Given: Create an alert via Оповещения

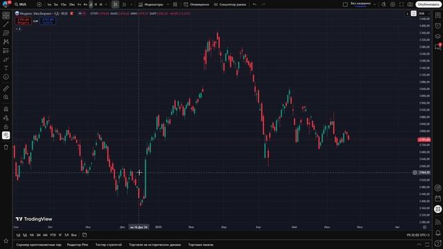Looking at the screenshot, I should pos(197,5).
